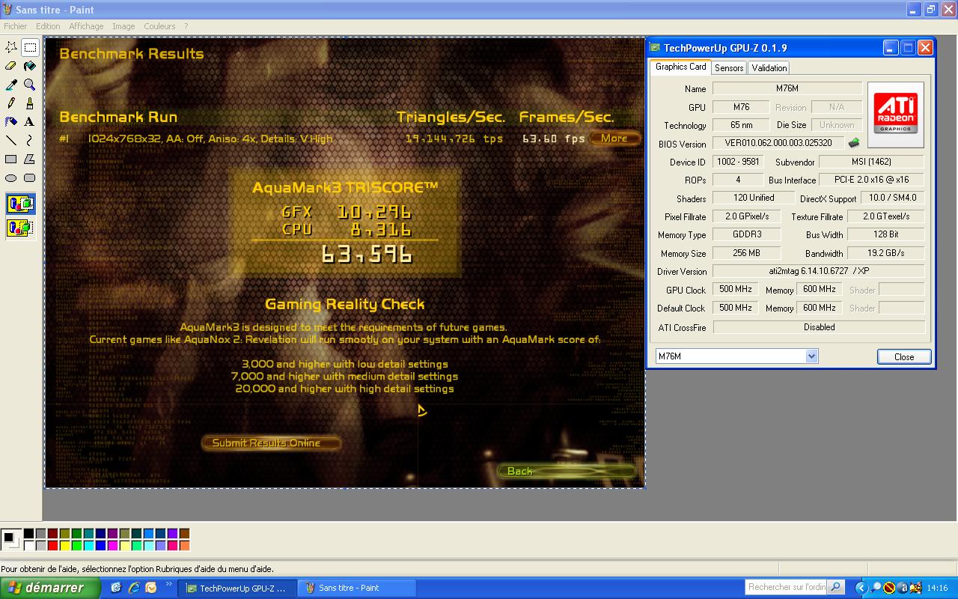Open TechPowerUp GPU-Z taskbar button
The height and width of the screenshot is (599, 958).
coord(237,589)
